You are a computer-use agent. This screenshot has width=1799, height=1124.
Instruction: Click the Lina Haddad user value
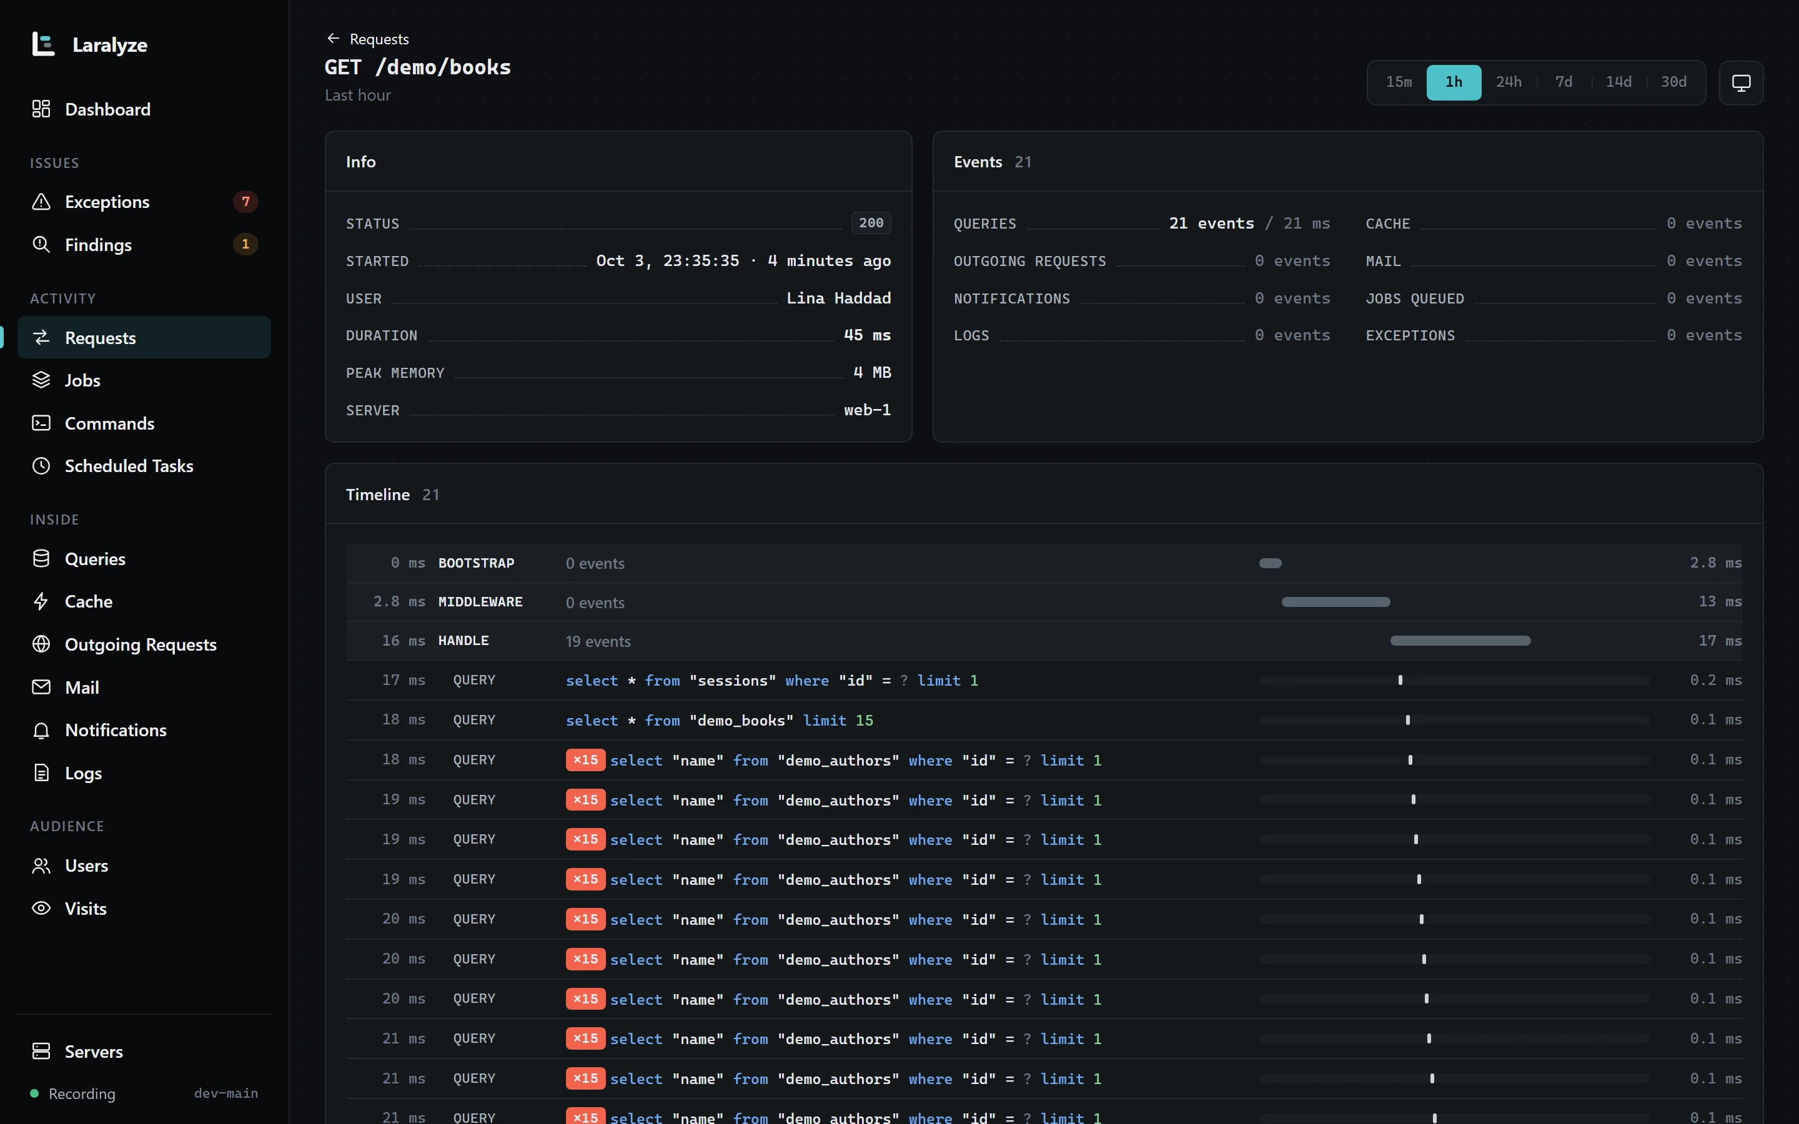pos(838,298)
